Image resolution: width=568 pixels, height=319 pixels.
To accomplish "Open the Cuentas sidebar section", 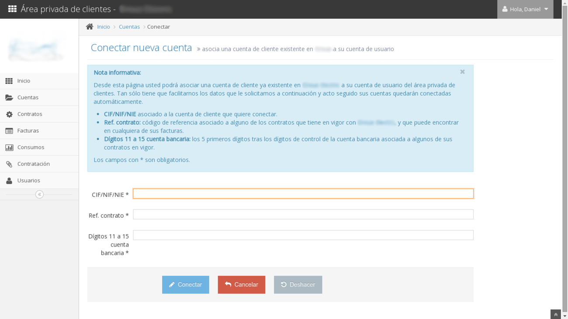I will point(28,97).
